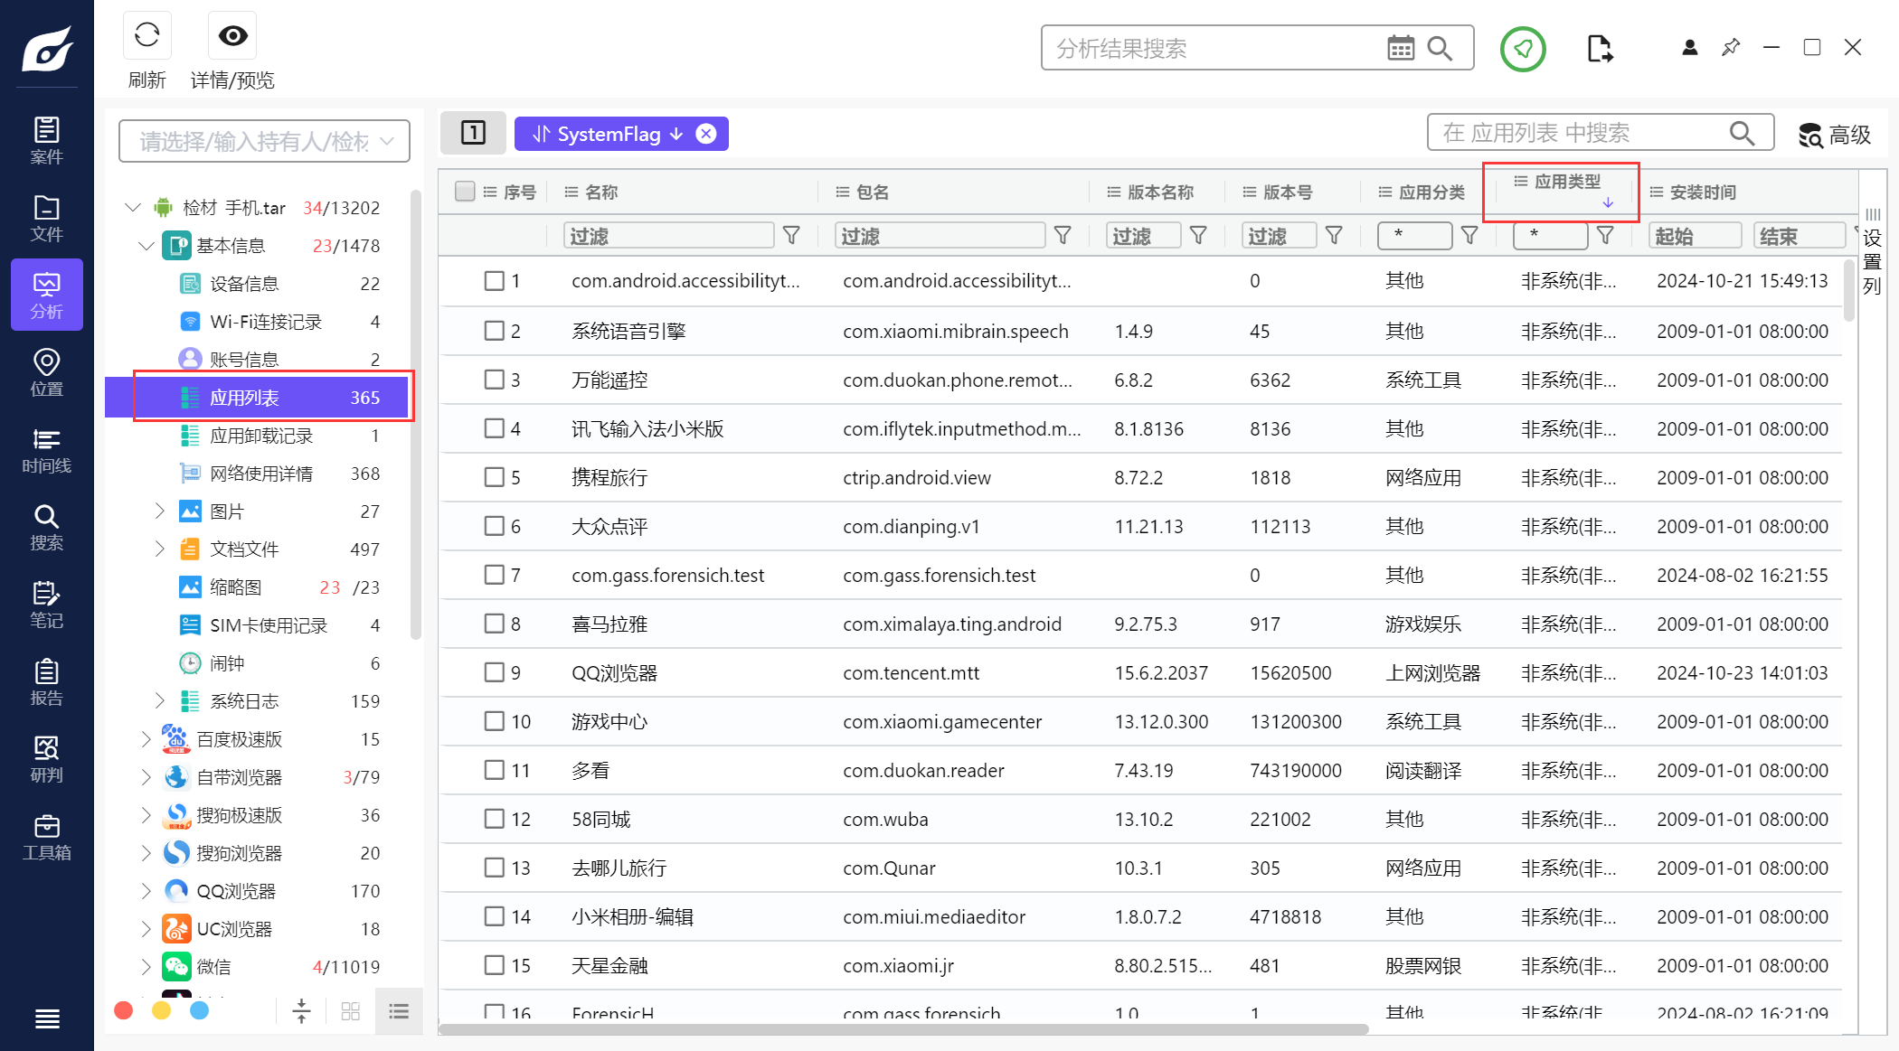Open the calendar picker in search box
This screenshot has height=1051, width=1899.
coord(1401,48)
